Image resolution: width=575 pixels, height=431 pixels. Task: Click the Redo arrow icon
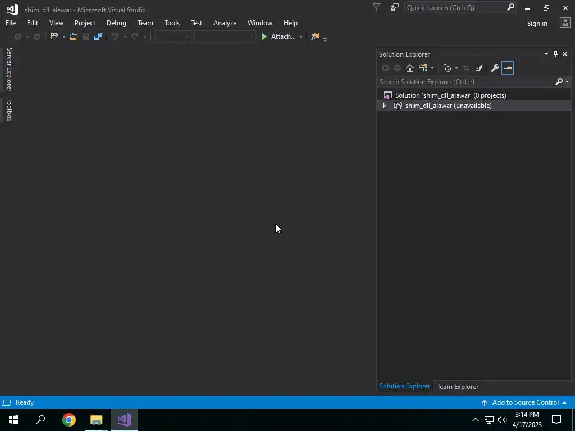135,36
